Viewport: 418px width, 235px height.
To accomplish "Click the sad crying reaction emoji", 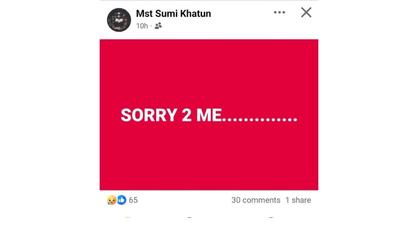I will coord(111,200).
